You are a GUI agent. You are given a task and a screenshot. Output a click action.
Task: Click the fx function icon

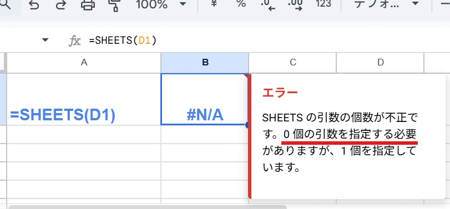tap(74, 40)
